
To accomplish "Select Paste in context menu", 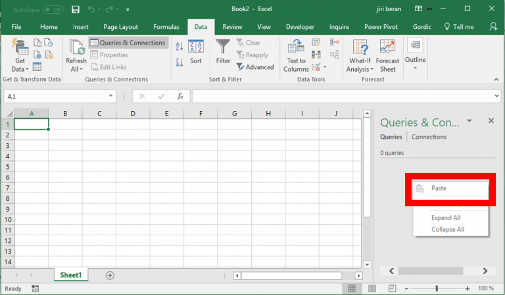I will (x=450, y=189).
